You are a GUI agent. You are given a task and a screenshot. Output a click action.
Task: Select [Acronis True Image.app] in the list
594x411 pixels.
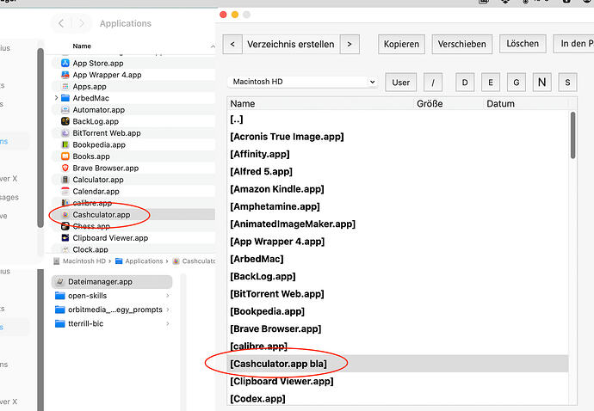coord(398,137)
